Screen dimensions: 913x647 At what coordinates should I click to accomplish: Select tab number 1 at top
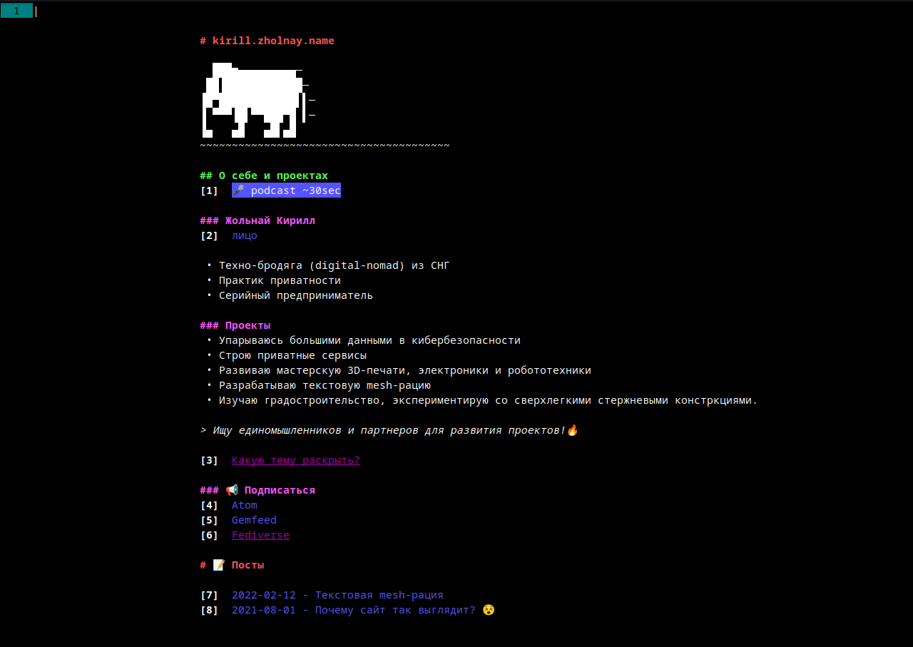(x=16, y=11)
